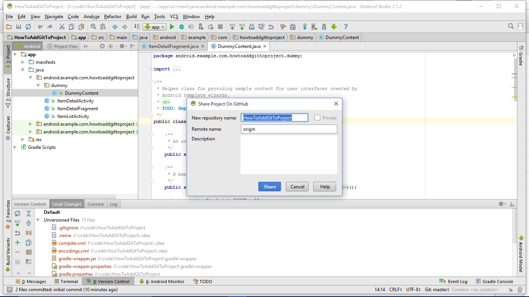The height and width of the screenshot is (297, 529).
Task: Commit changes via the VCS toolbar icon
Action: coord(242,27)
